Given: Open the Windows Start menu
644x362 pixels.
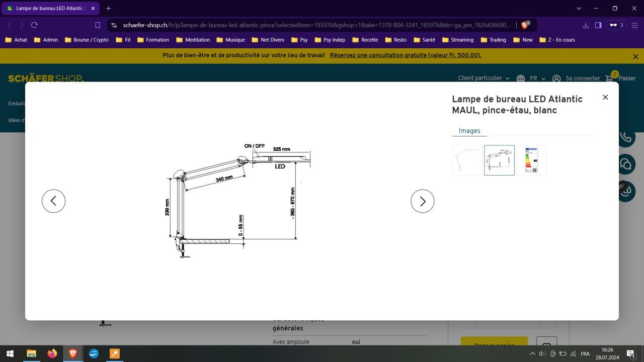Looking at the screenshot, I should click(10, 354).
